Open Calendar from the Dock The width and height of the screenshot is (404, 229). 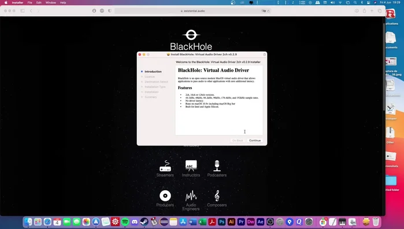(x=57, y=222)
